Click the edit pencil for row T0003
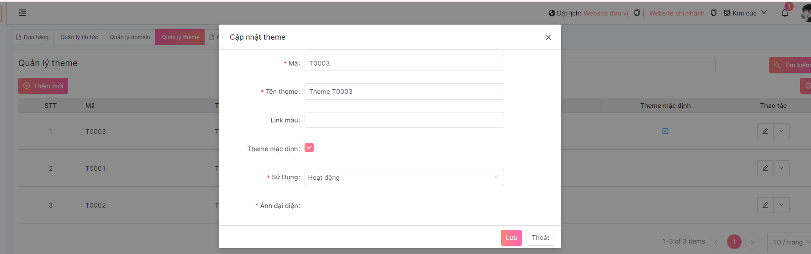Screen dimensions: 811x254 point(765,131)
